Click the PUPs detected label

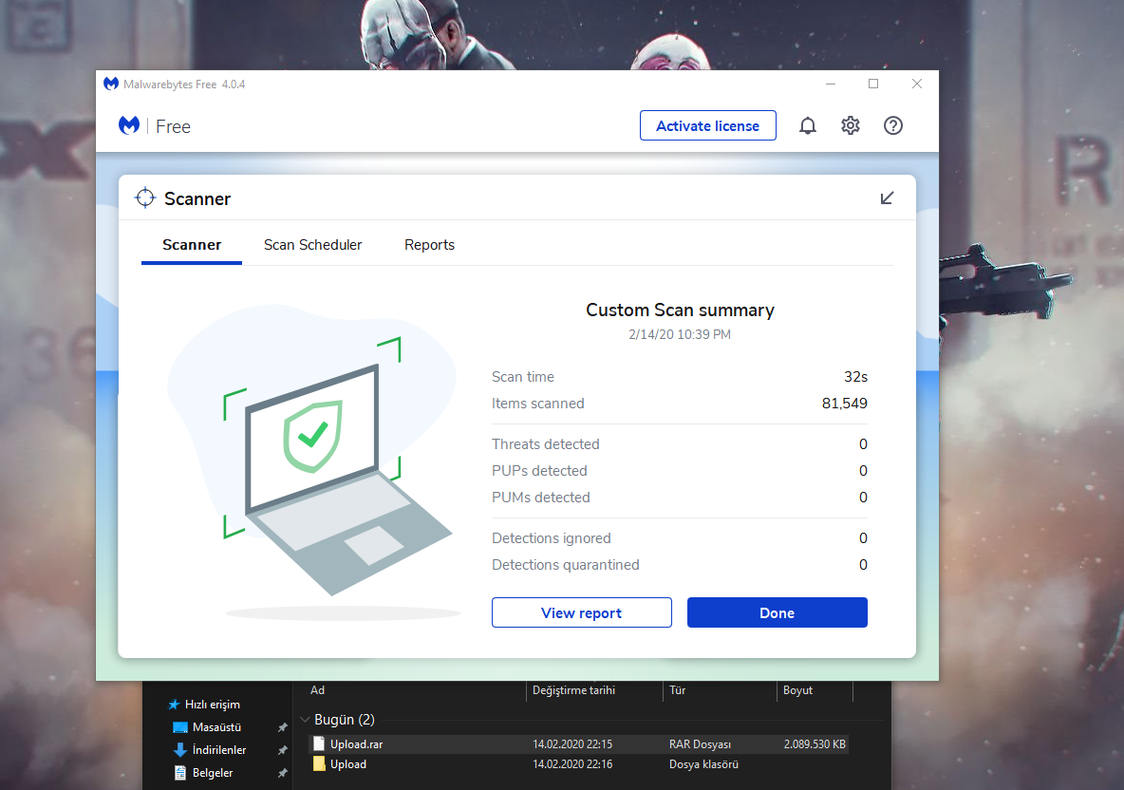click(539, 471)
